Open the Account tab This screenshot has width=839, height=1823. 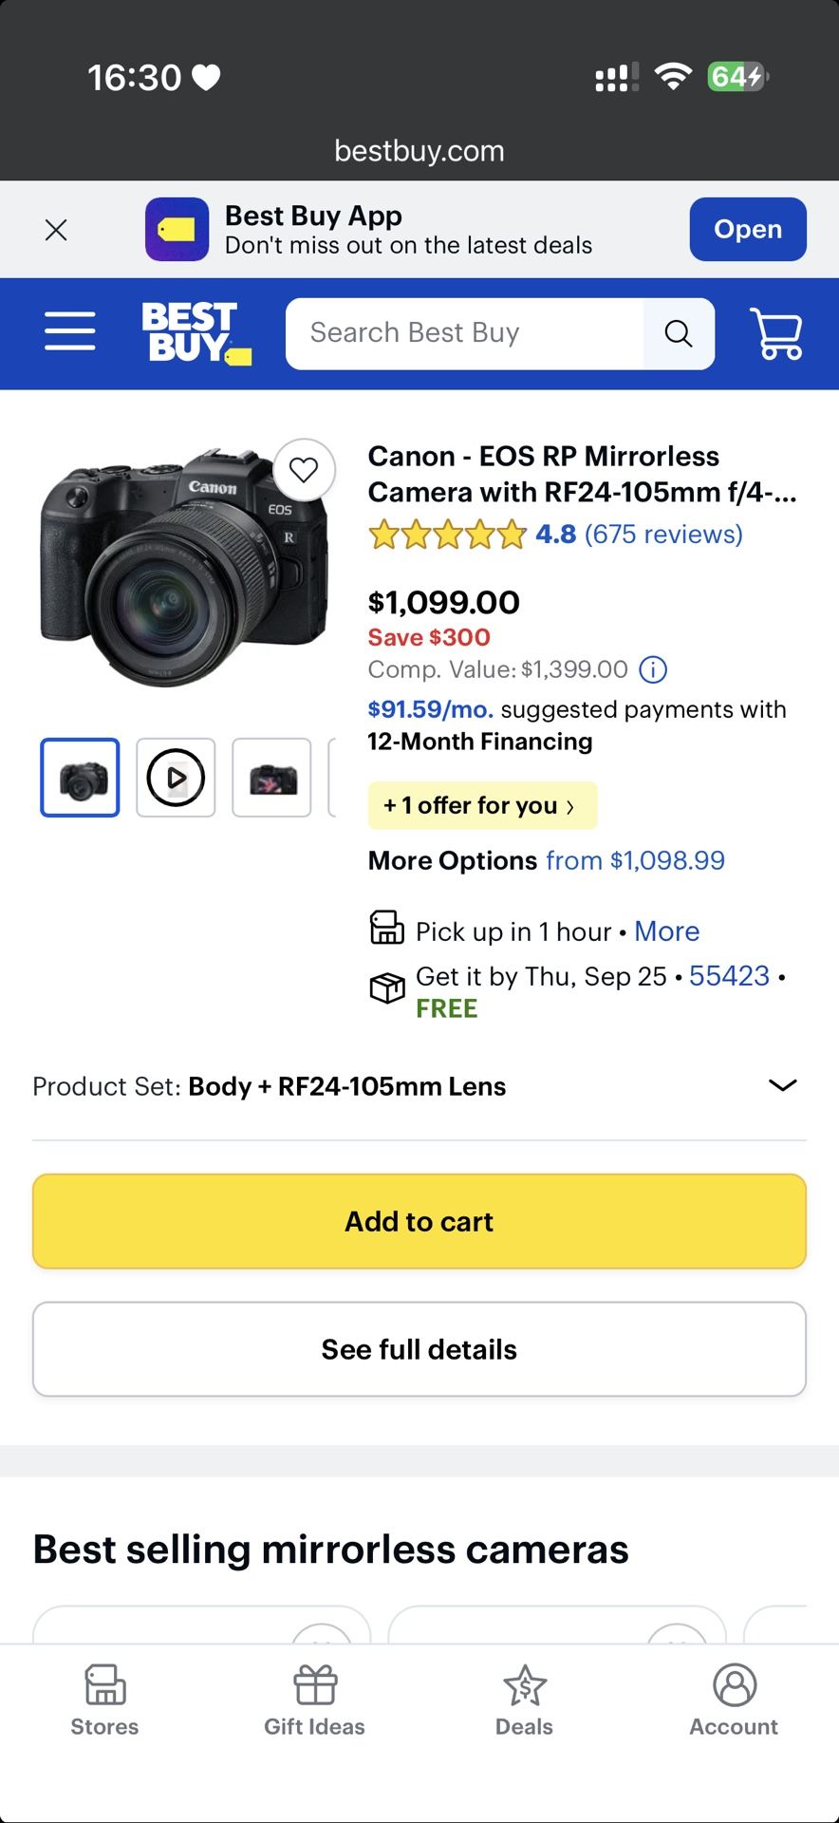tap(734, 1700)
